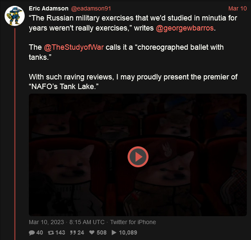Screen dimensions: 251x240
Task: Click the quote marks icon
Action: click(73, 232)
